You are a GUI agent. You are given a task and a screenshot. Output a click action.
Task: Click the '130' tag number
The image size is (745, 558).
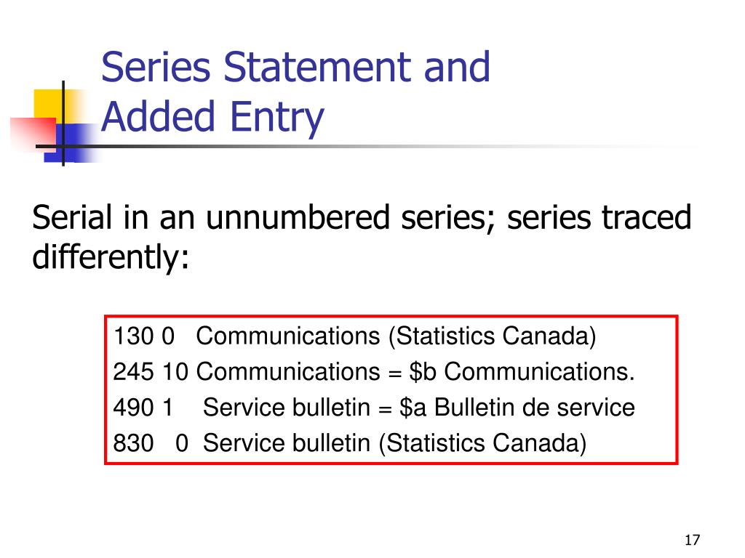coord(134,336)
